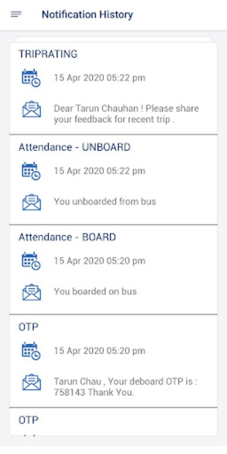Screen dimensions: 227x454
Task: Tap the deboard OTP 758143 message
Action: [125, 387]
